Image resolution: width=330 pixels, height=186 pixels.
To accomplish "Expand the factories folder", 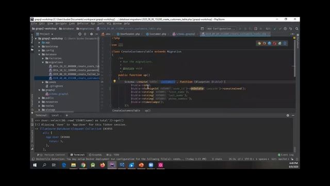I will (x=43, y=58).
